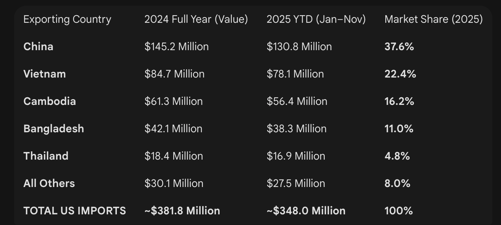Image resolution: width=501 pixels, height=225 pixels.
Task: Select the Thailand row label
Action: coord(46,156)
